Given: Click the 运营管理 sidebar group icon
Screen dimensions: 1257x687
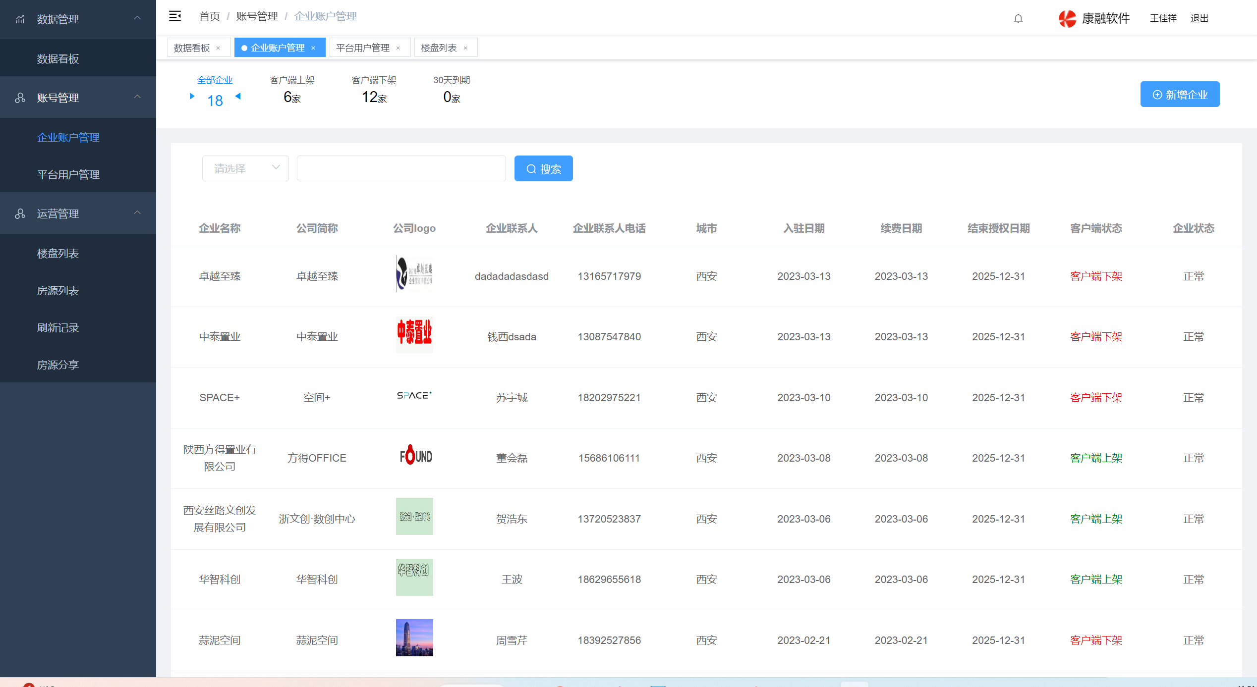Looking at the screenshot, I should [20, 213].
